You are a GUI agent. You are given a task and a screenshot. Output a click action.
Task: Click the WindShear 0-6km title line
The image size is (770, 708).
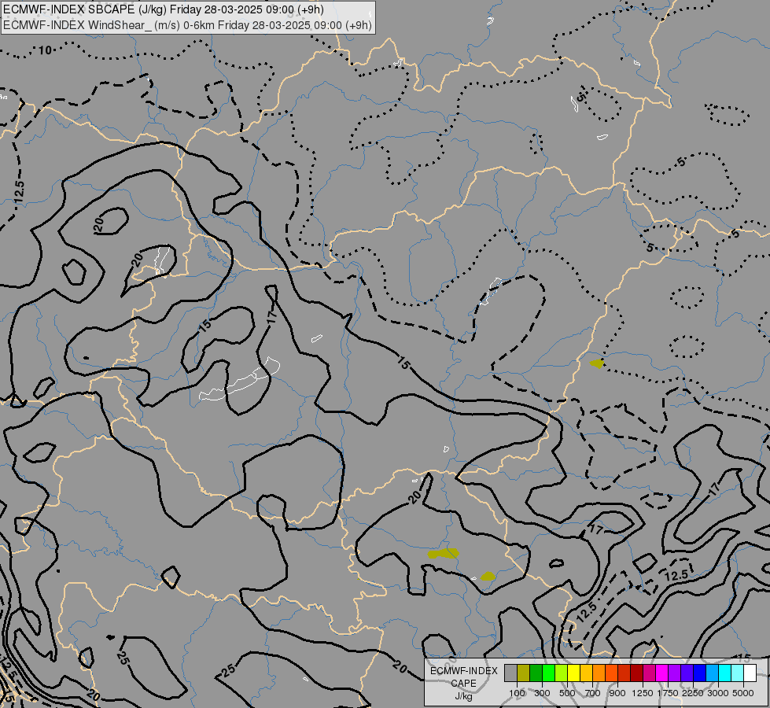pos(188,25)
